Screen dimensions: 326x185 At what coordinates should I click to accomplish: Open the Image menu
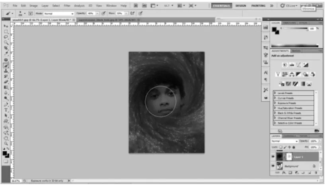tap(33, 6)
